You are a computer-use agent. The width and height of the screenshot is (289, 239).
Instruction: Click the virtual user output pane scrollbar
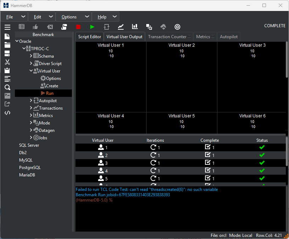tap(287, 60)
